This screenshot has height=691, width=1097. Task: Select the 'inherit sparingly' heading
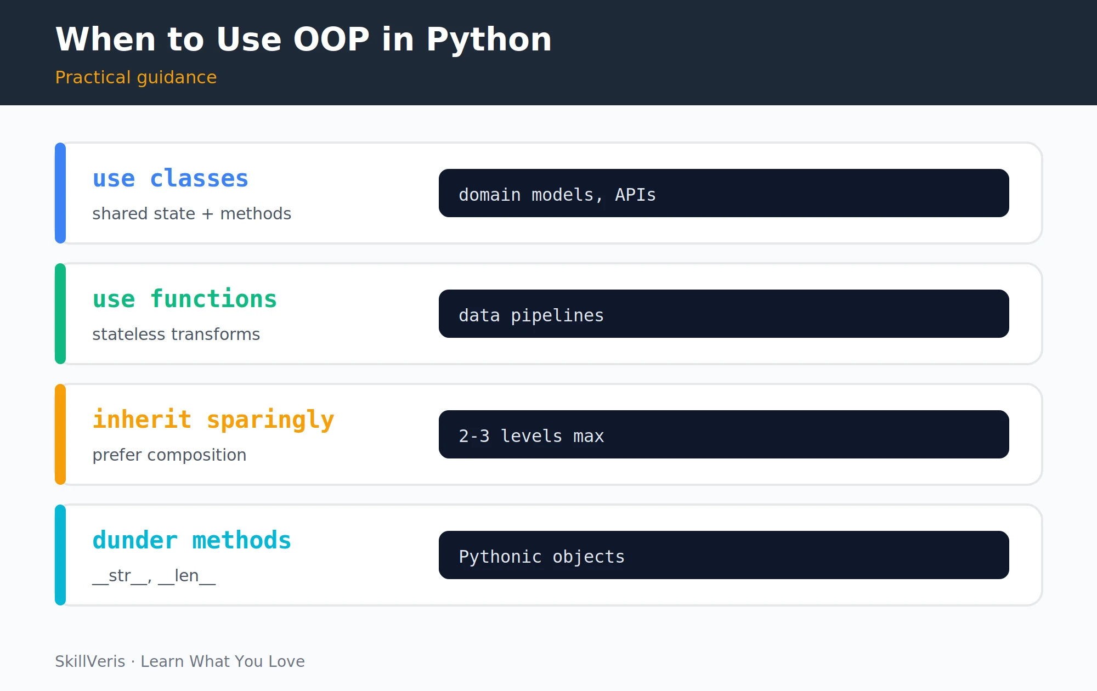pos(213,420)
